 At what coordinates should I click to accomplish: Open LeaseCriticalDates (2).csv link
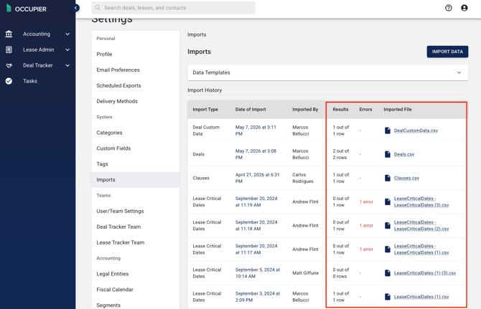click(421, 225)
